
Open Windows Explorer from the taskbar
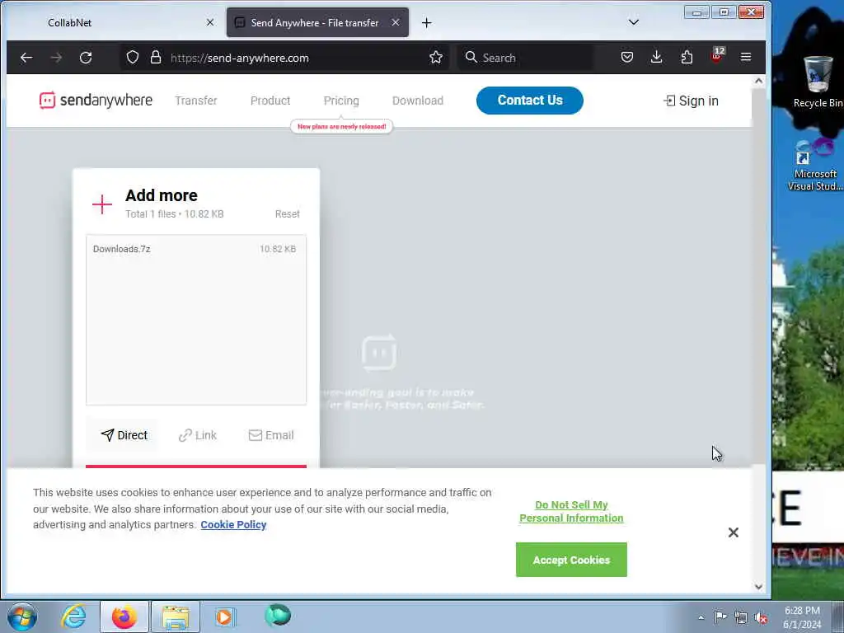coord(176,617)
